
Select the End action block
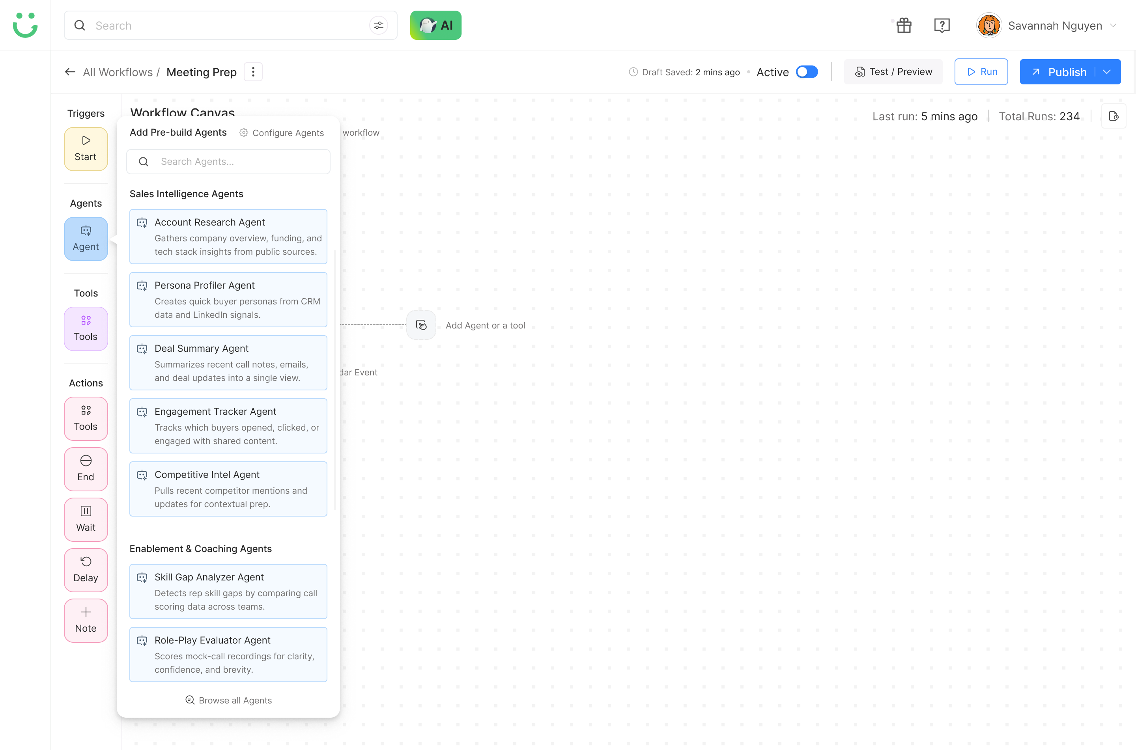point(86,469)
